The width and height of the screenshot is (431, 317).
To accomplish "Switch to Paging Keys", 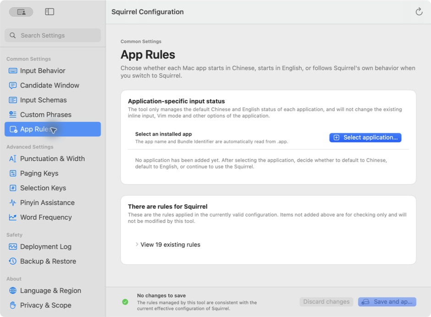I will point(53,173).
